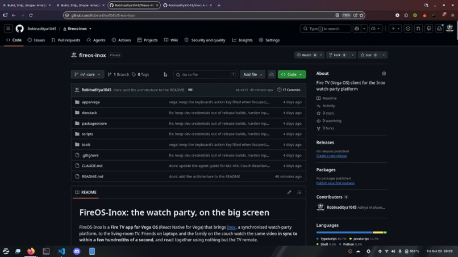
Task: Open the Pull requests icon in top header
Action: coord(418,28)
